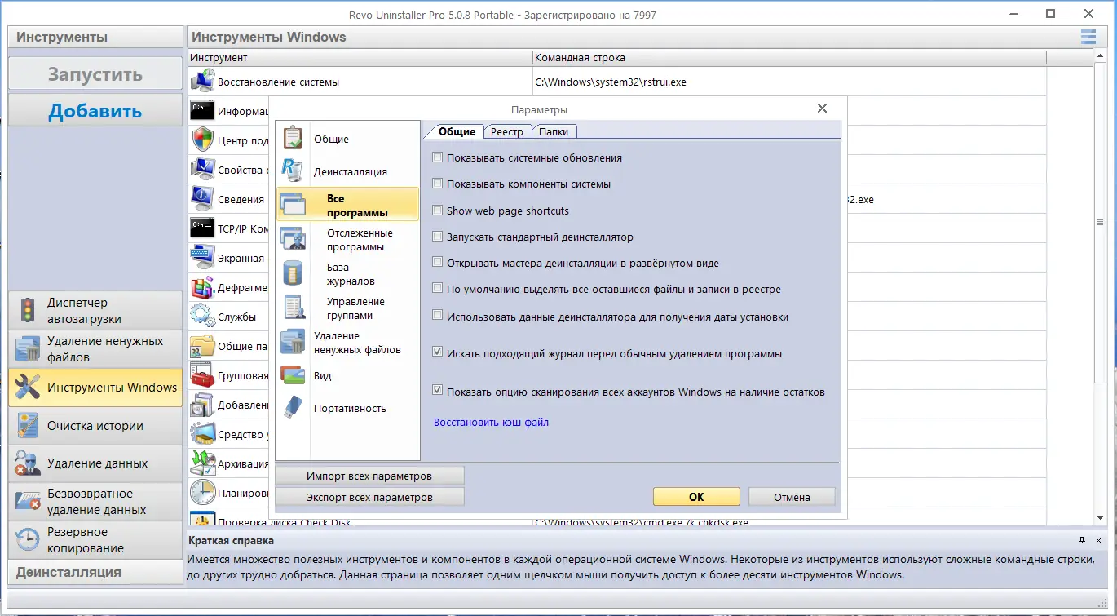
Task: Select the Инструменты Windows sidebar item
Action: [95, 388]
